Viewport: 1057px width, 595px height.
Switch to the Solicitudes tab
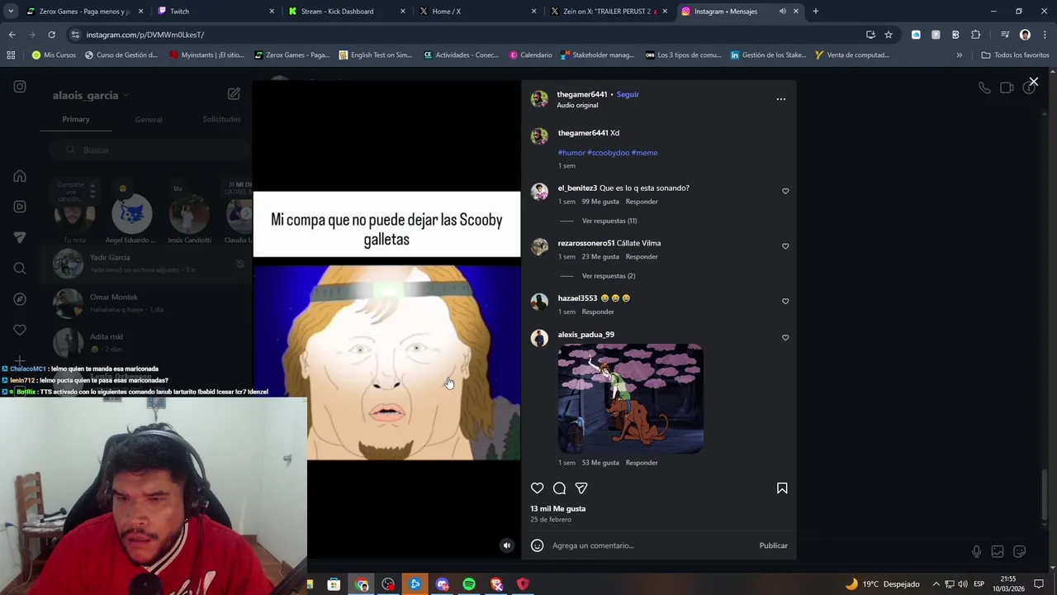click(x=221, y=119)
